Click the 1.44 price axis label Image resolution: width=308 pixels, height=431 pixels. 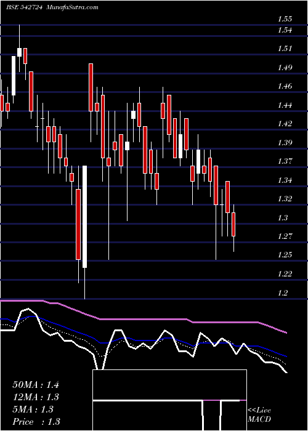(x=285, y=105)
